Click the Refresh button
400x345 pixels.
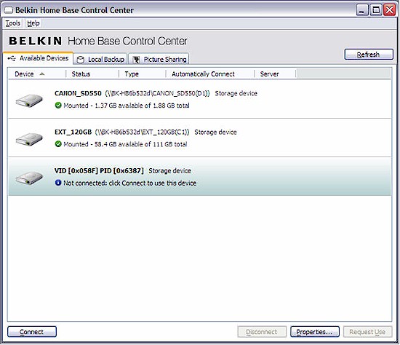point(369,55)
